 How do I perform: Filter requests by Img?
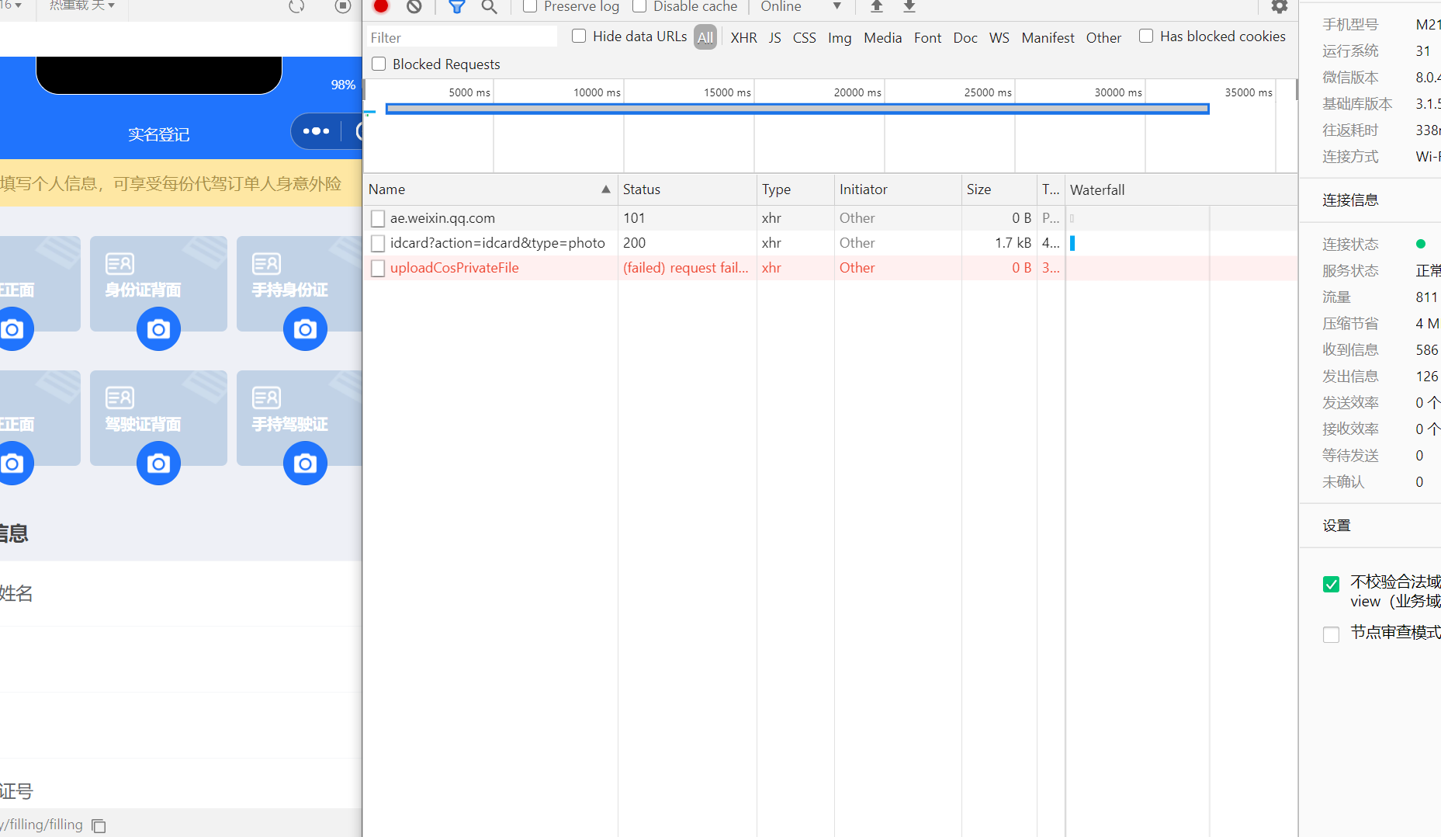[x=840, y=37]
